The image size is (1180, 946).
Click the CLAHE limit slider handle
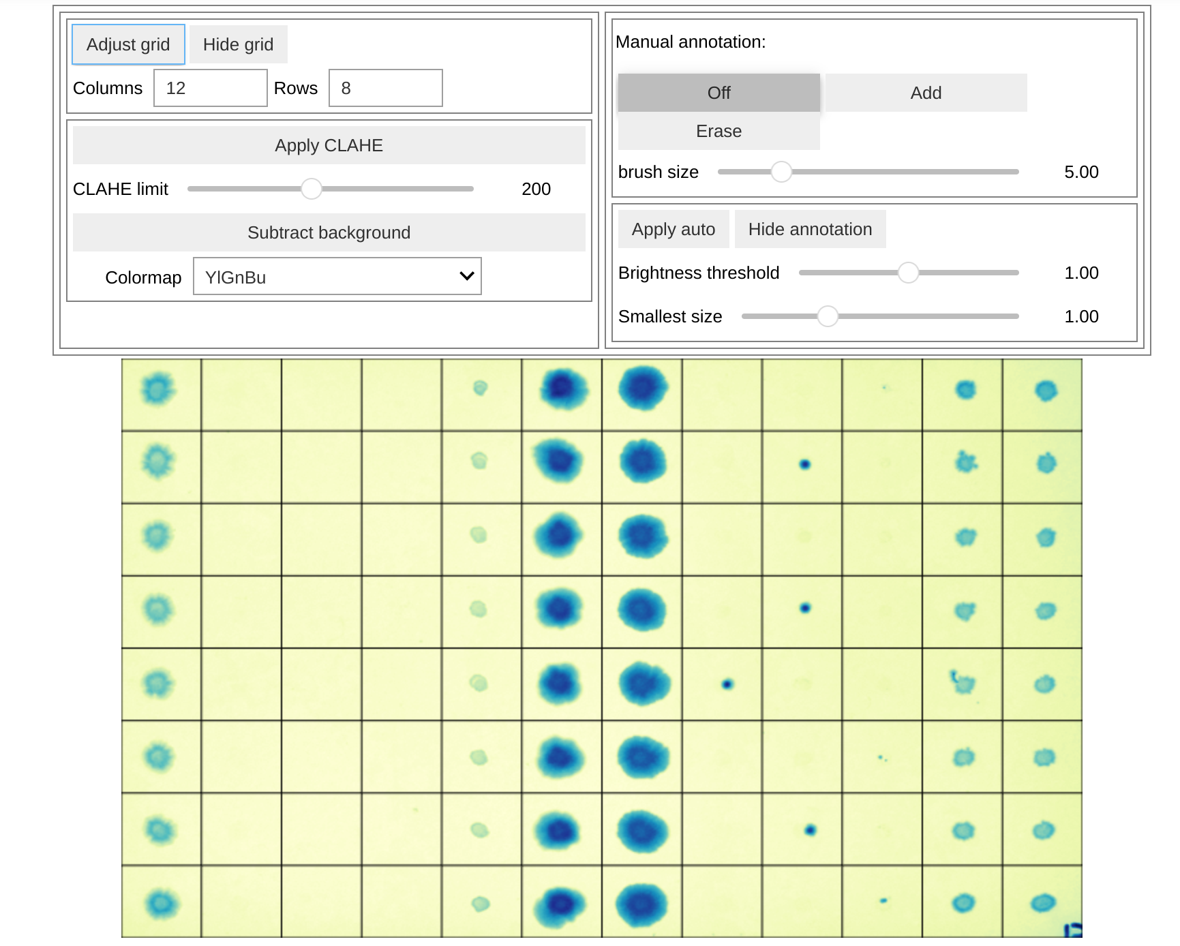coord(312,189)
